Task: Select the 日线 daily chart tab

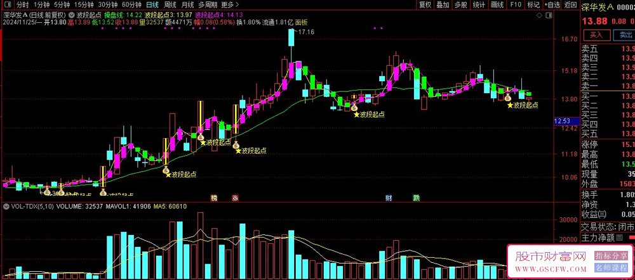Action: (152, 5)
